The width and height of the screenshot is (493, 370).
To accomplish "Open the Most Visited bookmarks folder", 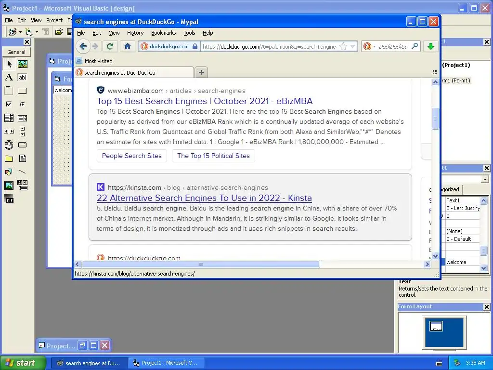I will [x=94, y=61].
